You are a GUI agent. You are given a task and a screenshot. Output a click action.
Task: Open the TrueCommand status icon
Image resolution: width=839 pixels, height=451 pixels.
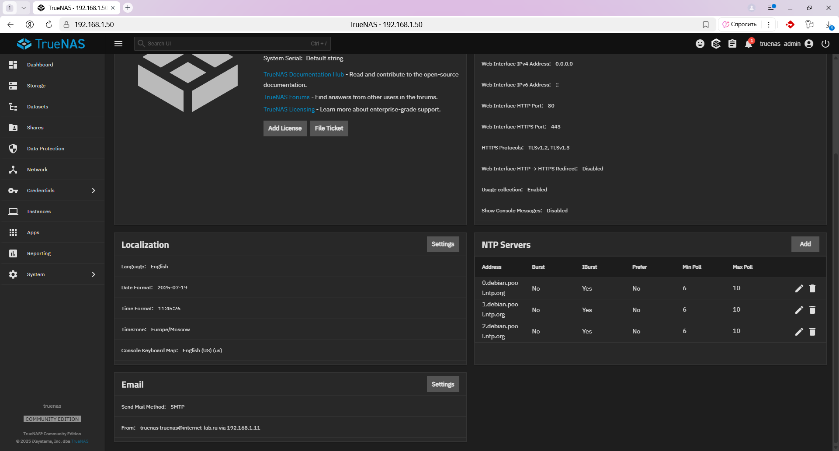716,44
